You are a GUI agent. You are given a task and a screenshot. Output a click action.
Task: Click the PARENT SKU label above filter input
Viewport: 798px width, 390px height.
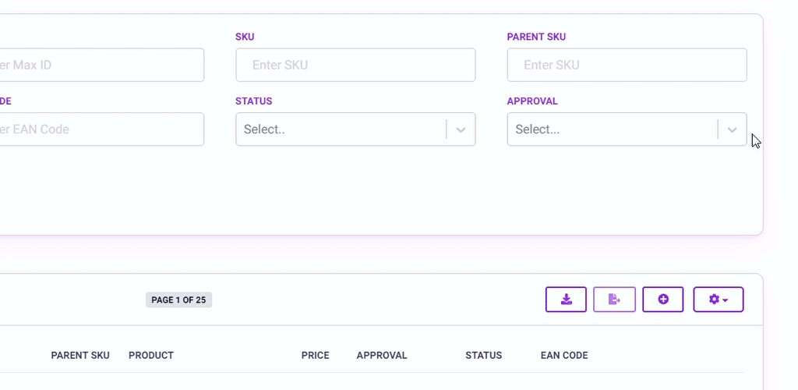tap(536, 37)
